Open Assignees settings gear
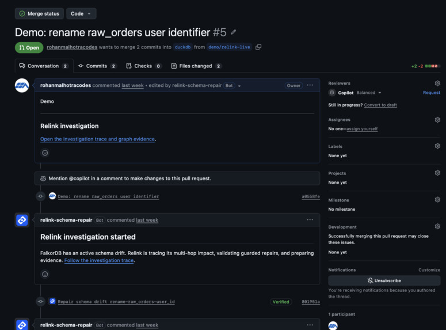The height and width of the screenshot is (330, 446). point(437,120)
